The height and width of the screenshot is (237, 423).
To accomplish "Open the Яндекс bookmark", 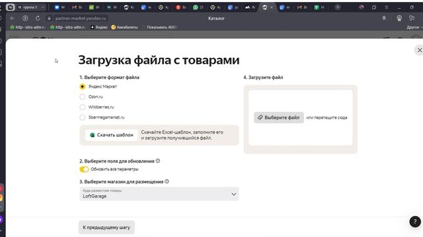I will point(99,27).
